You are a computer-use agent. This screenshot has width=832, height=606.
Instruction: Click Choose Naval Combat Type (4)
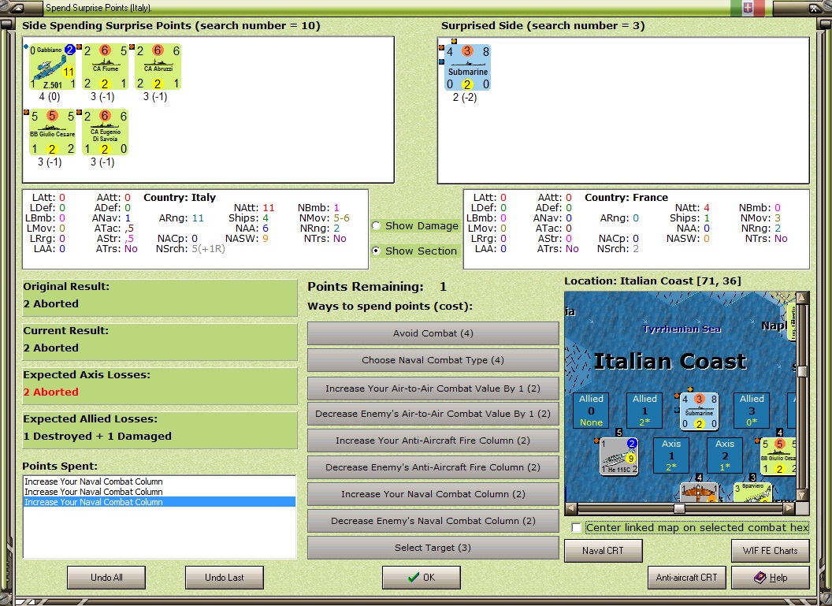(x=433, y=360)
